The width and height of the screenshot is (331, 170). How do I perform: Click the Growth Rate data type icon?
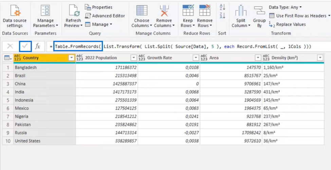142,58
